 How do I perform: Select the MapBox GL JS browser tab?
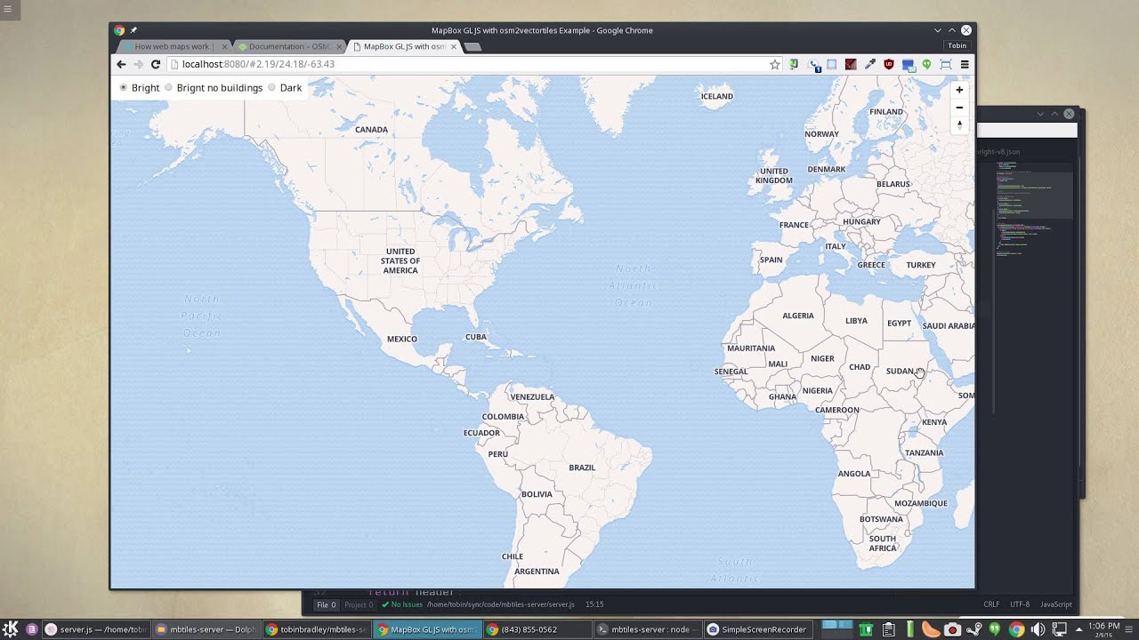(x=403, y=46)
